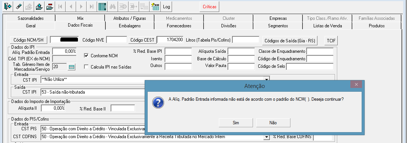
Task: Select the Produtos tab
Action: point(377,26)
